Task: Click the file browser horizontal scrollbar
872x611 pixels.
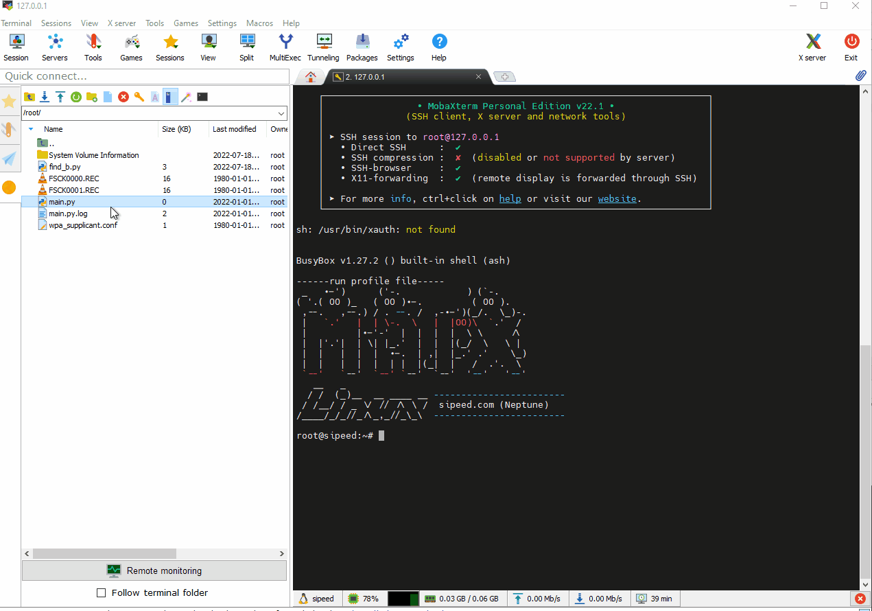Action: 104,553
